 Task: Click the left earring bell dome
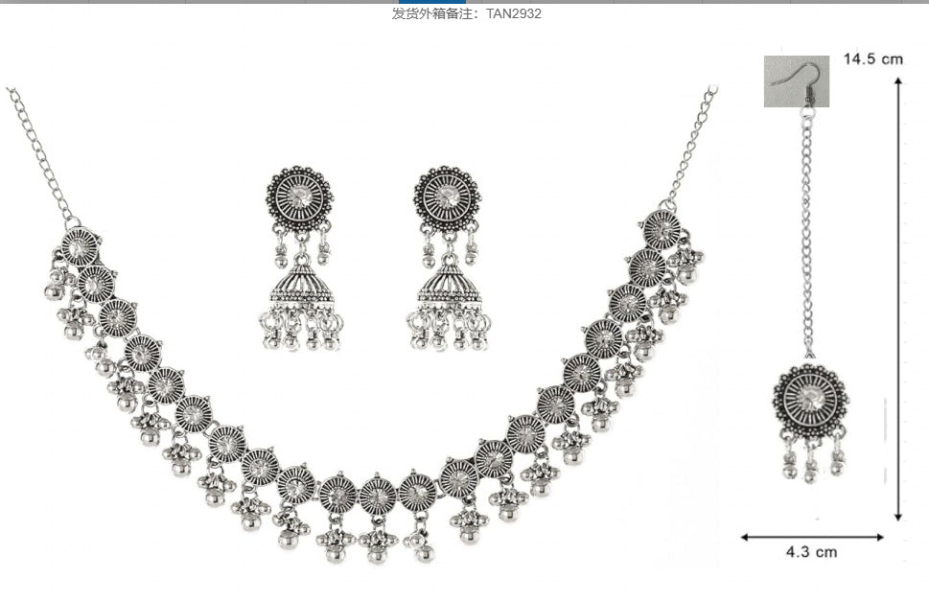(x=302, y=285)
